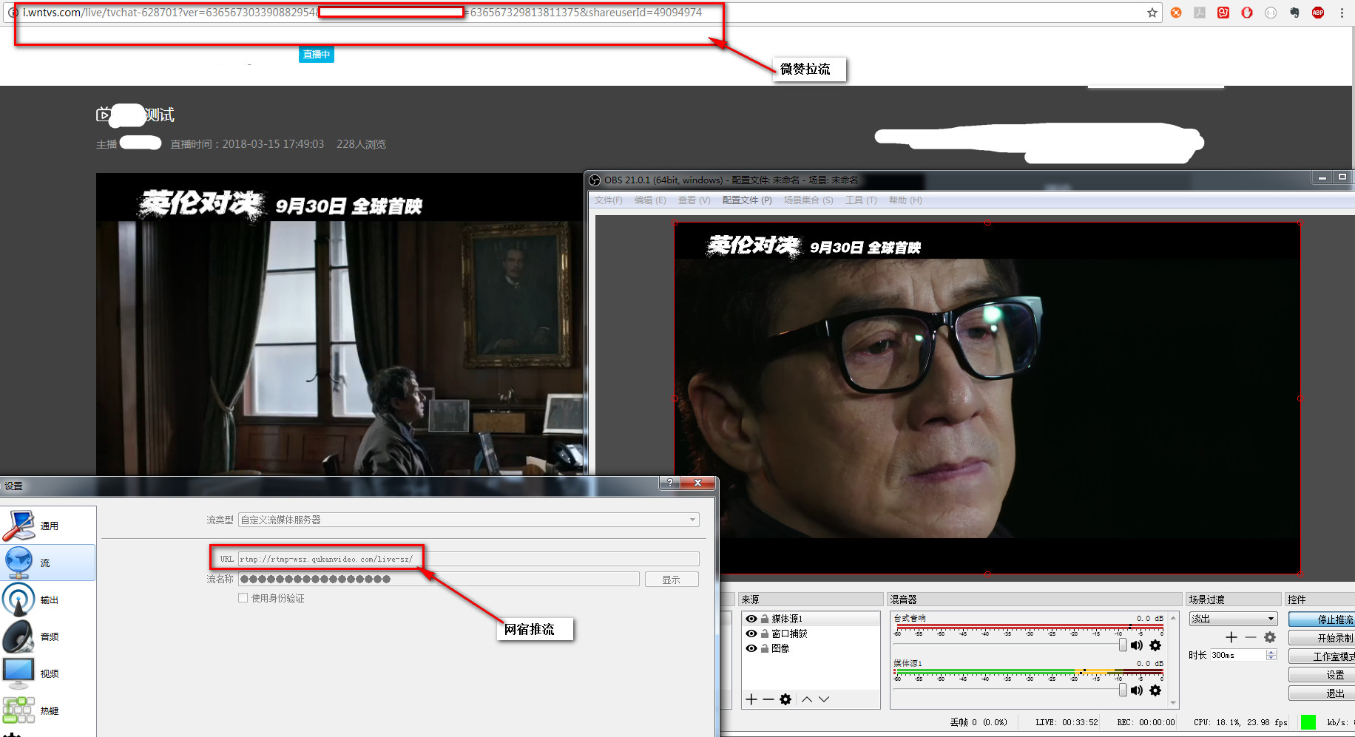1355x737 pixels.
Task: Bookmark this page with the star icon
Action: click(1152, 13)
